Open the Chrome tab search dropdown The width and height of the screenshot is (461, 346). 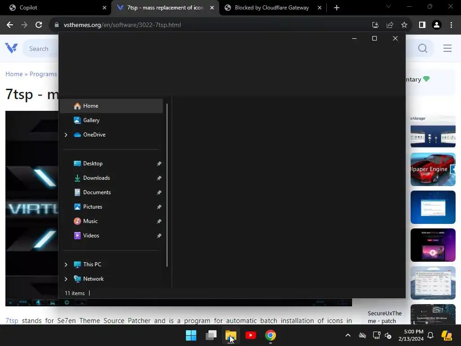(389, 6)
